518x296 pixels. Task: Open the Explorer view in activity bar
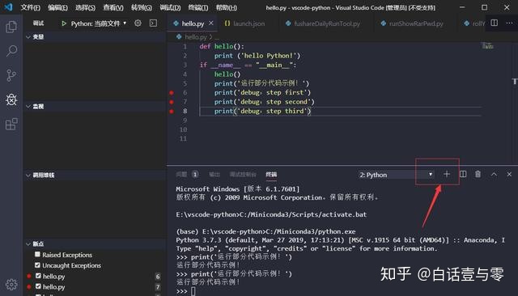click(x=11, y=27)
